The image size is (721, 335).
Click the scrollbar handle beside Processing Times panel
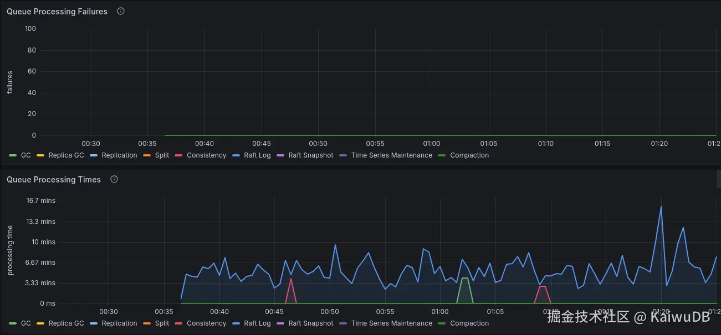[x=719, y=179]
